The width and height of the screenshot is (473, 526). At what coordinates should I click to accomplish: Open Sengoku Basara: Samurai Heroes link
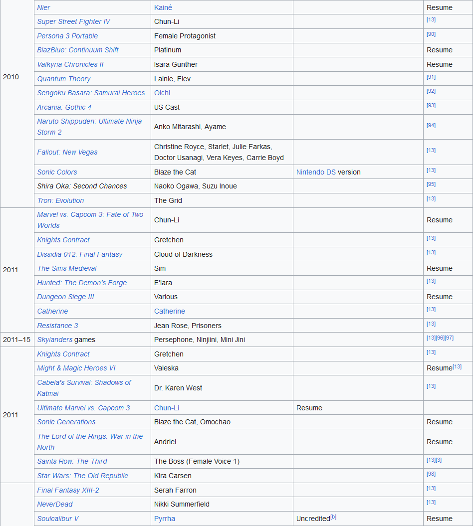click(x=91, y=93)
